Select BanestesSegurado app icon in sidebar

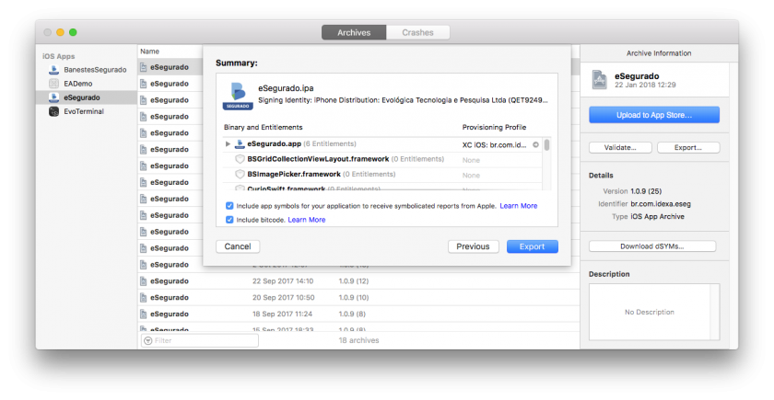54,70
